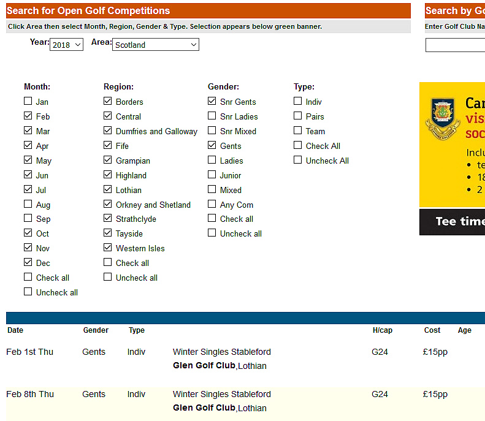Viewport: 485px width, 421px height.
Task: Check the Jan month checkbox
Action: [28, 102]
